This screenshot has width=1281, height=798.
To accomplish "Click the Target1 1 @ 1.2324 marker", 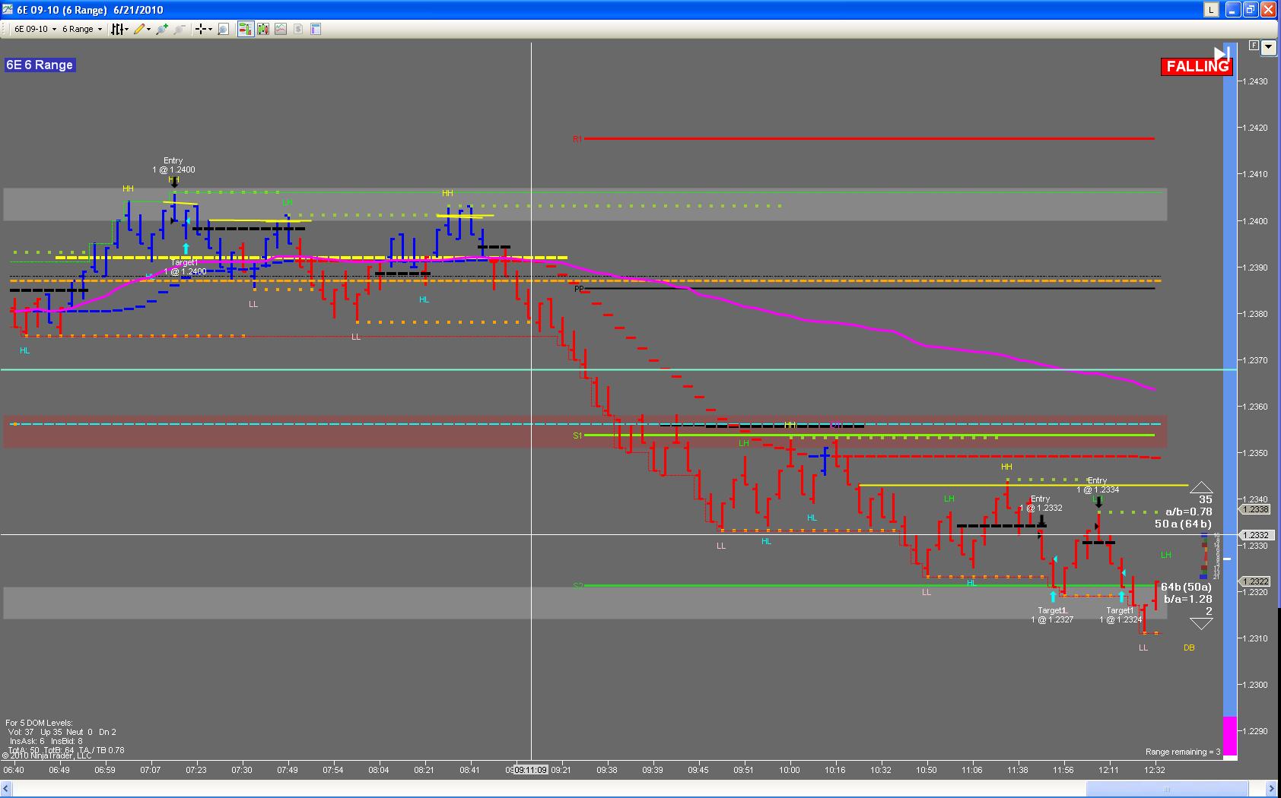I will pyautogui.click(x=1120, y=615).
